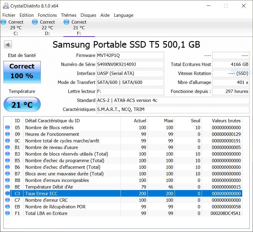Open the Disques menu
253x232 pixels.
[x=88, y=15]
